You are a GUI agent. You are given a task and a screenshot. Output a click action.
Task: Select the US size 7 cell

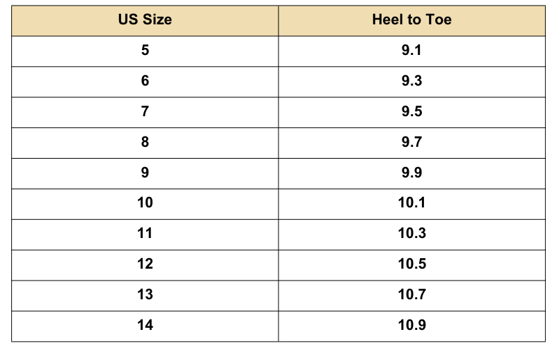click(145, 111)
